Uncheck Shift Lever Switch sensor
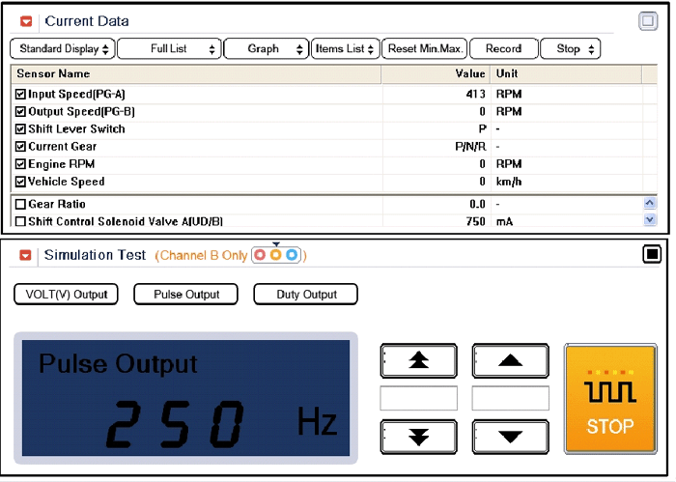Viewport: 676px width, 482px height. coord(20,128)
